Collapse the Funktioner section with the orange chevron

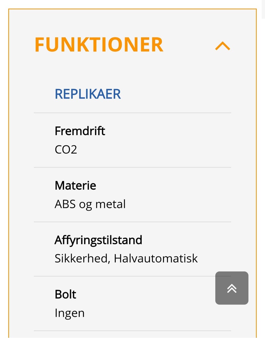(x=222, y=46)
